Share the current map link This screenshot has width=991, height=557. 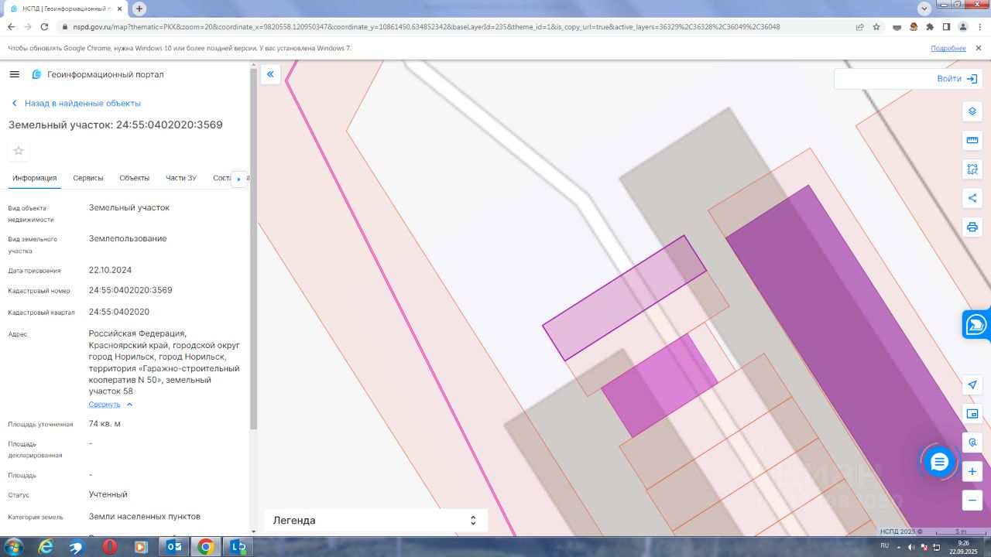972,198
